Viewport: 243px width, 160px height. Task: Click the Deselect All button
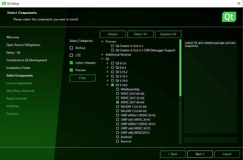(168, 34)
